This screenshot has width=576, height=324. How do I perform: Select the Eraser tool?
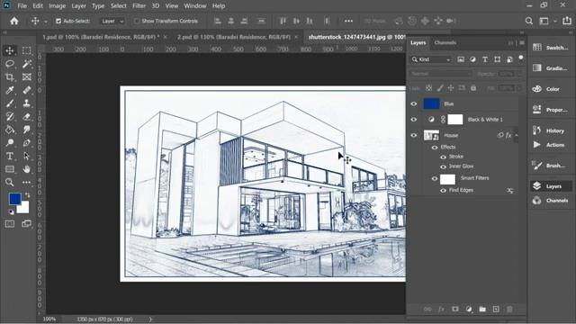point(26,116)
